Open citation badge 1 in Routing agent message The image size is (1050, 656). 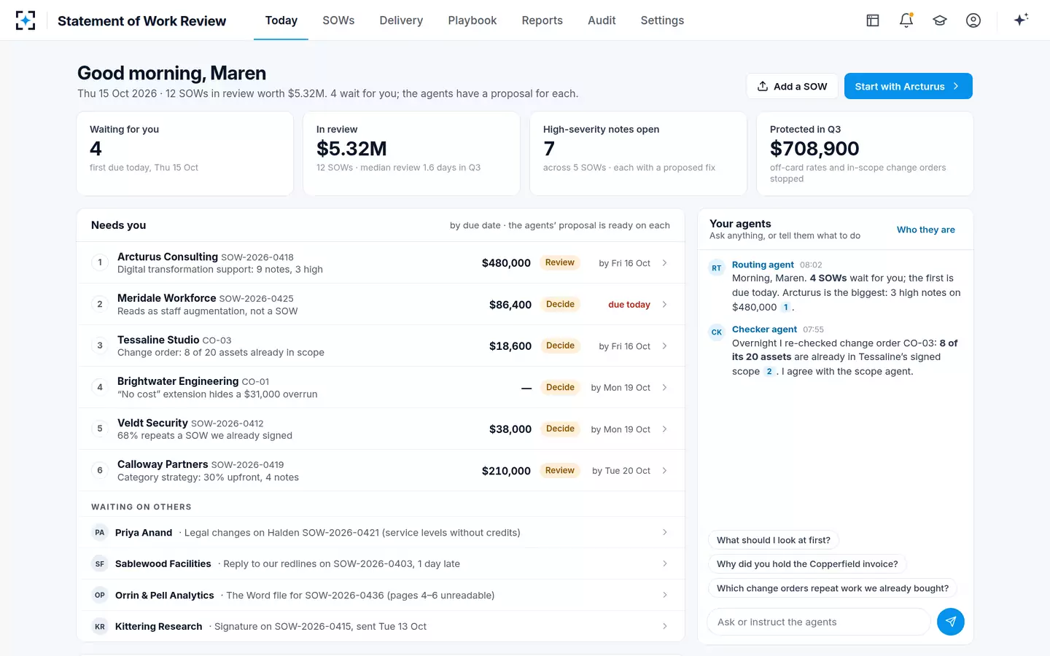point(785,308)
